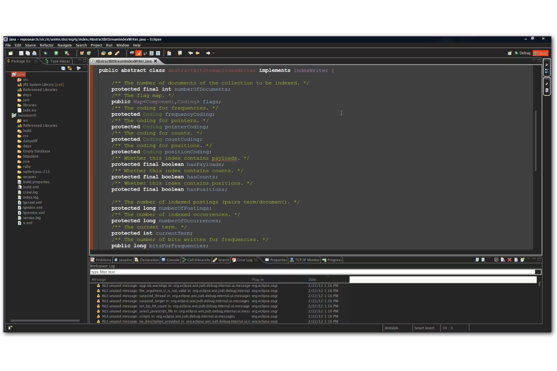Viewport: 557px width, 371px height.
Task: Clear the Error Log with the red X
Action: point(509,260)
